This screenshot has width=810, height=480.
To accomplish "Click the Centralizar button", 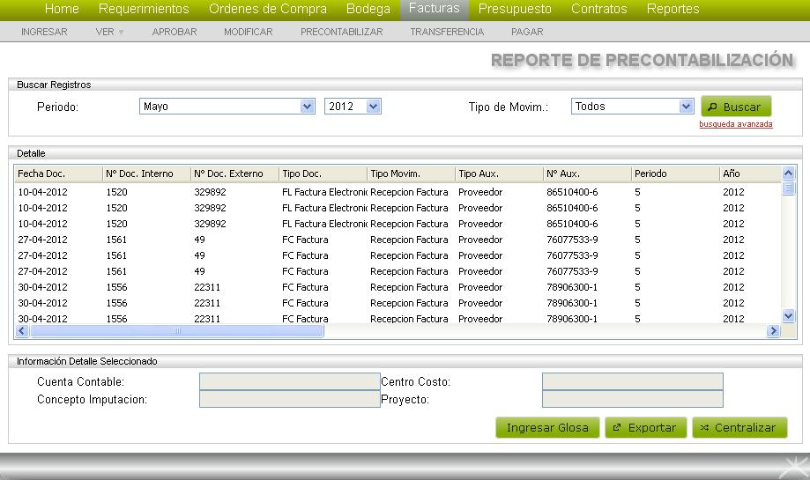I will click(739, 428).
